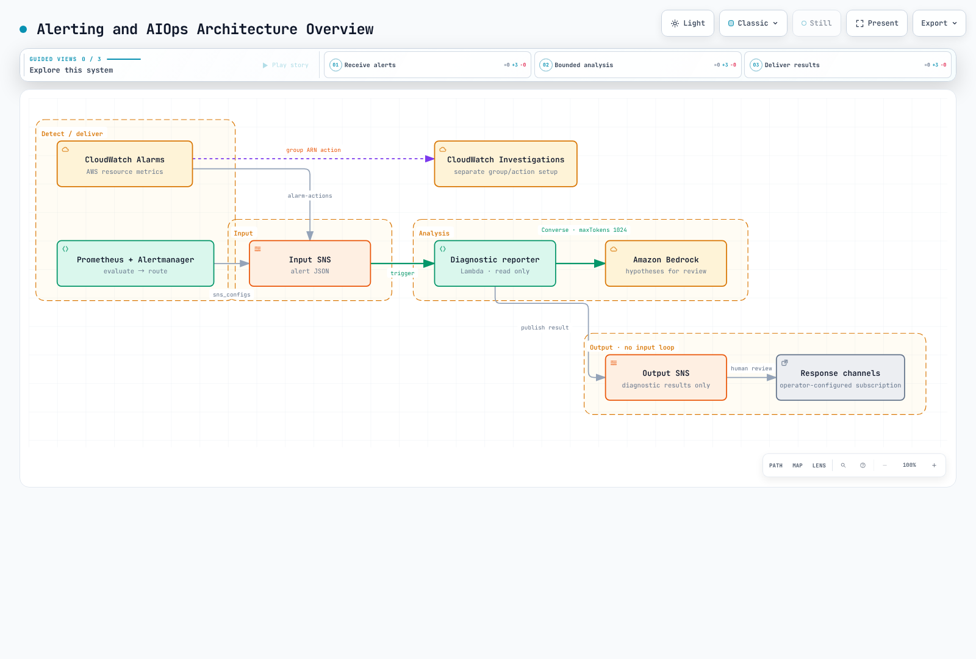Click the 'human review' edge label

point(752,369)
